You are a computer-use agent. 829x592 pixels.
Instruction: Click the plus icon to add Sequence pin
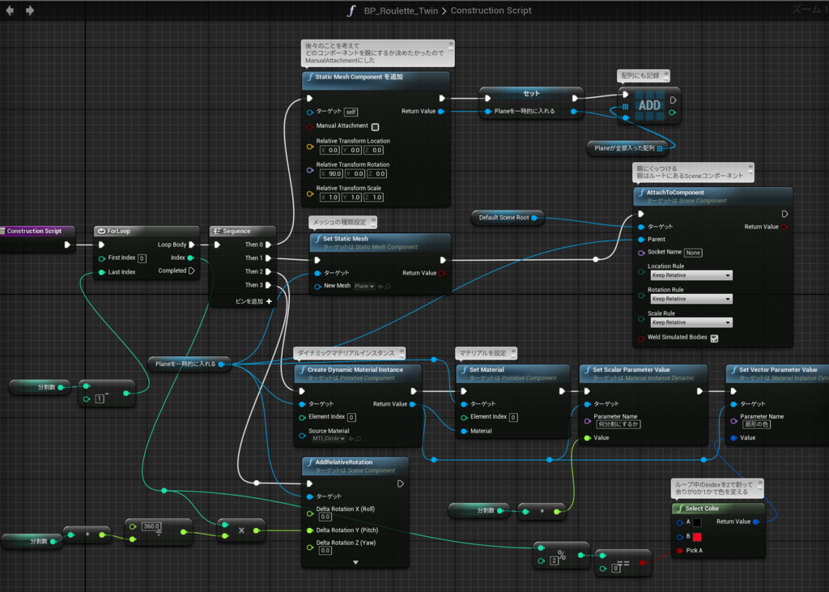tap(269, 301)
